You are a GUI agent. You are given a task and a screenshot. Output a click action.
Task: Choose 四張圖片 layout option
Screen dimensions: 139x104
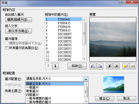[x=55, y=95]
